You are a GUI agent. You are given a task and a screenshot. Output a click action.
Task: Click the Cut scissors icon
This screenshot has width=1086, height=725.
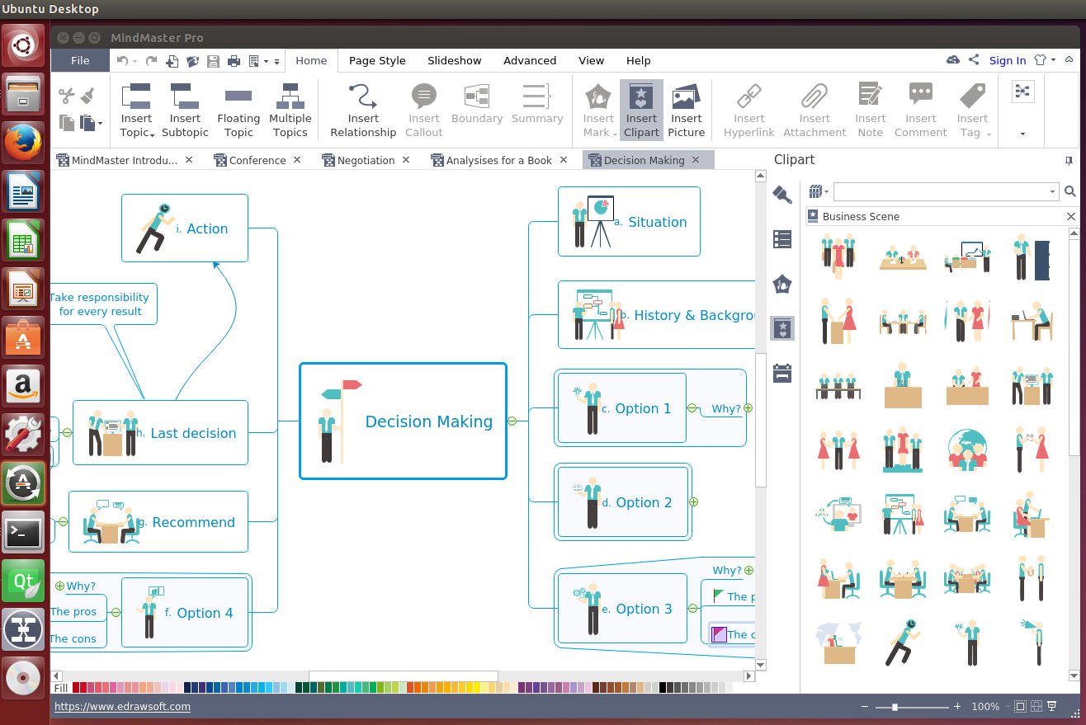coord(67,96)
